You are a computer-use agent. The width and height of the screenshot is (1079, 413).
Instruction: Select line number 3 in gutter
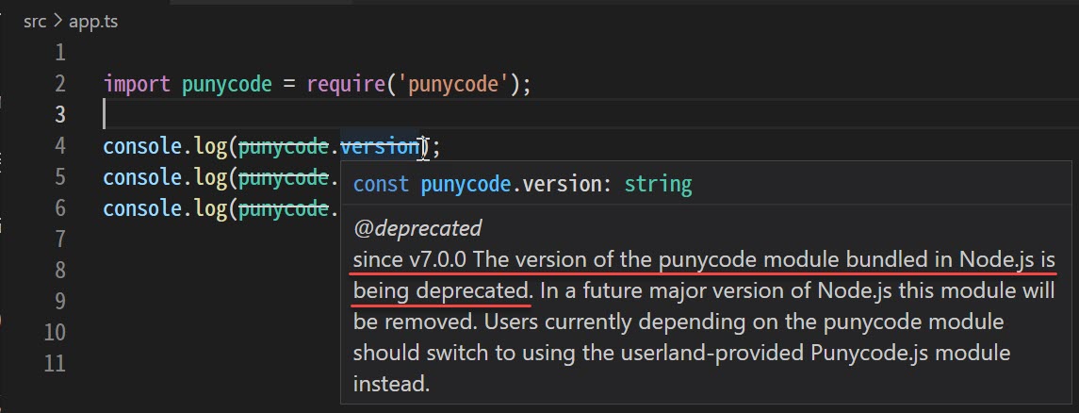[x=59, y=115]
